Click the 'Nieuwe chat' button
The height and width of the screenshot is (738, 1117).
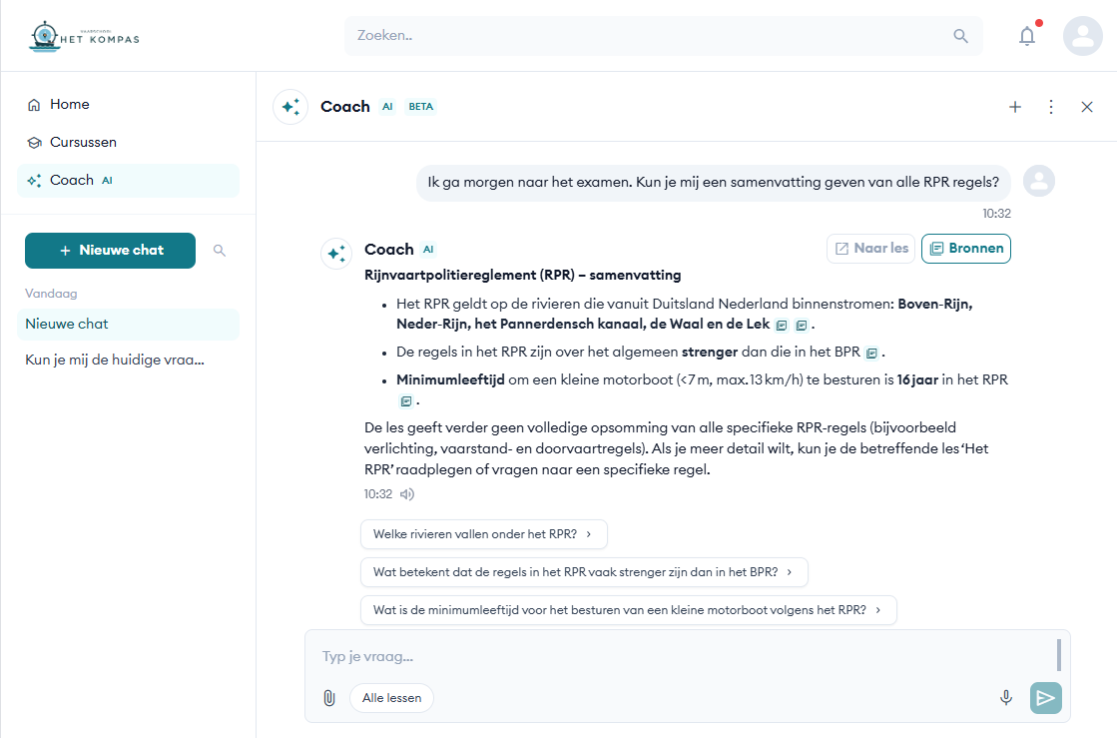110,251
